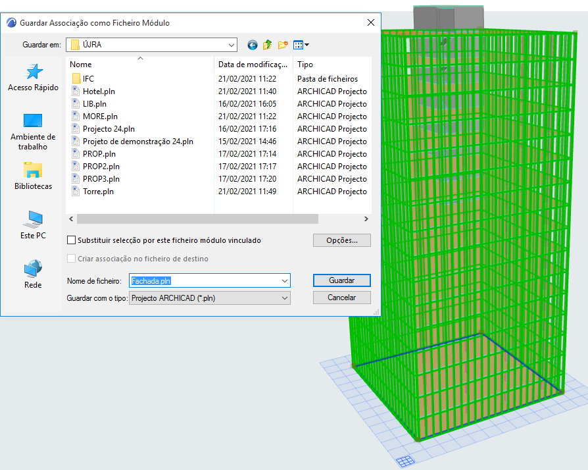Select Este PC location
Image resolution: width=588 pixels, height=470 pixels.
(x=33, y=224)
